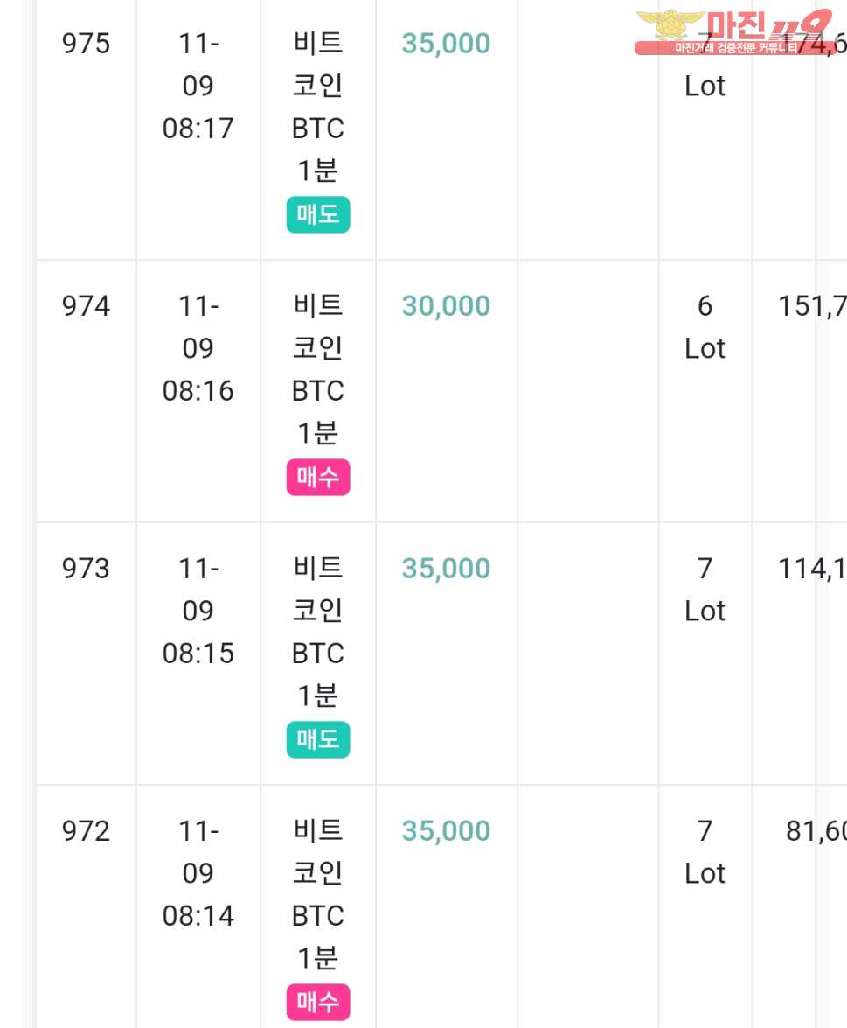
Task: Click the 매도 badge in row 973
Action: [x=317, y=739]
